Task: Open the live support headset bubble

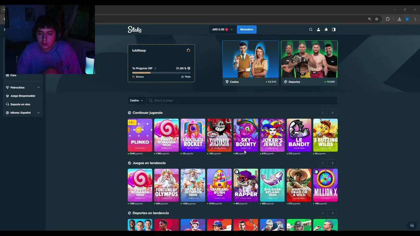Action: coord(412,226)
